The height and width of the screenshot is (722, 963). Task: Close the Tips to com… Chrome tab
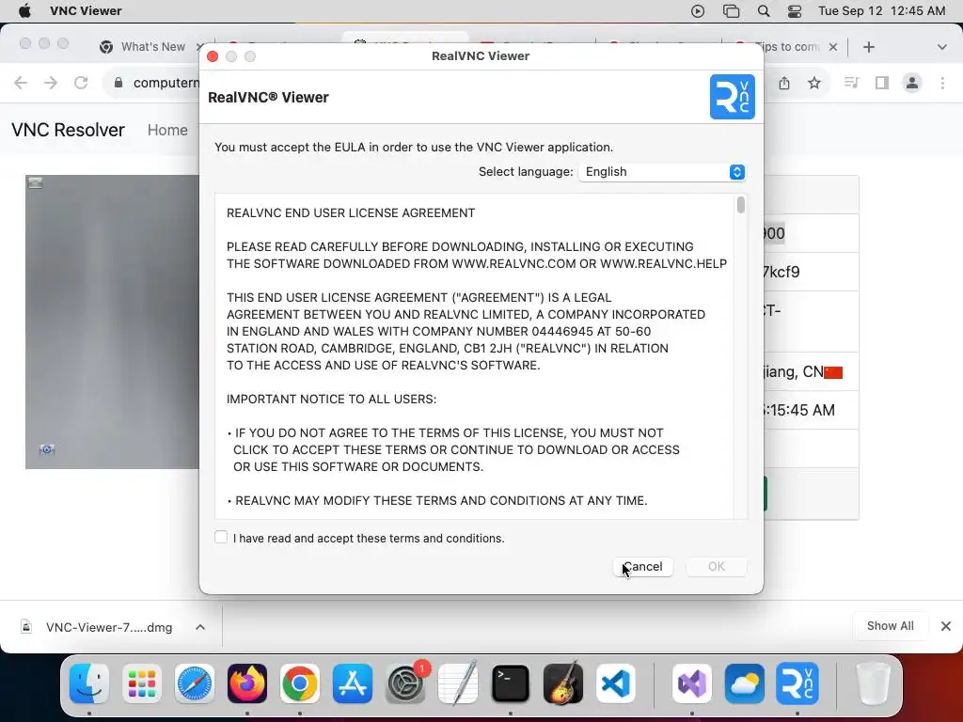click(x=833, y=47)
